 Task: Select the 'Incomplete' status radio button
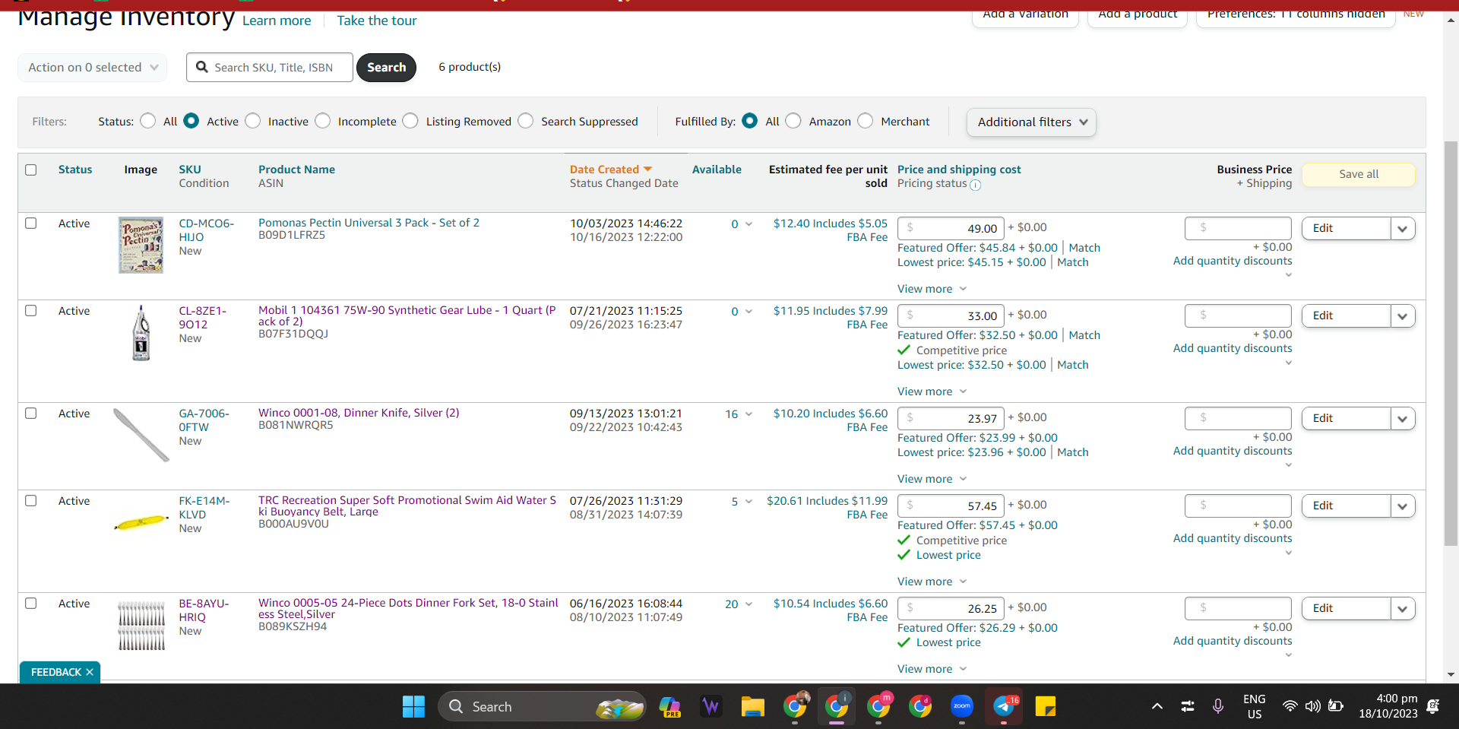323,121
